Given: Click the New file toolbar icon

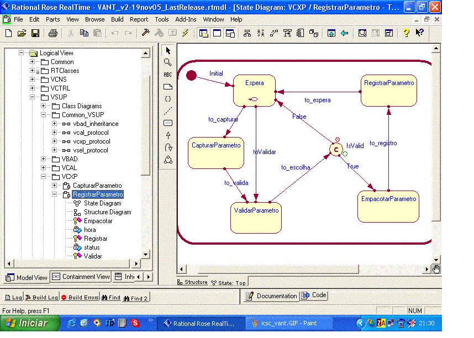Looking at the screenshot, I should tap(8, 33).
